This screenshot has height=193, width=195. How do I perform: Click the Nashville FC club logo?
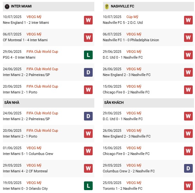[107, 6]
